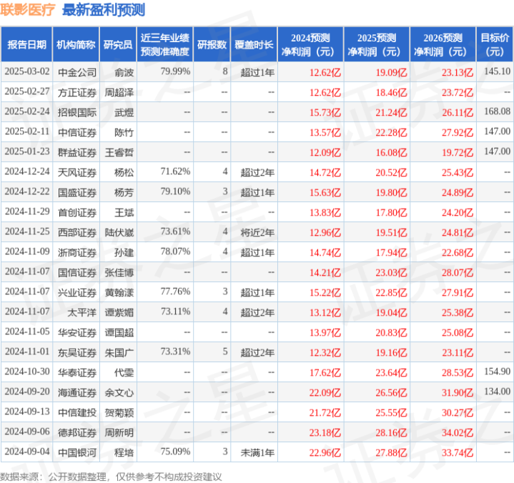Click the 最新盈利预测 heading
This screenshot has height=483, width=514.
104,10
